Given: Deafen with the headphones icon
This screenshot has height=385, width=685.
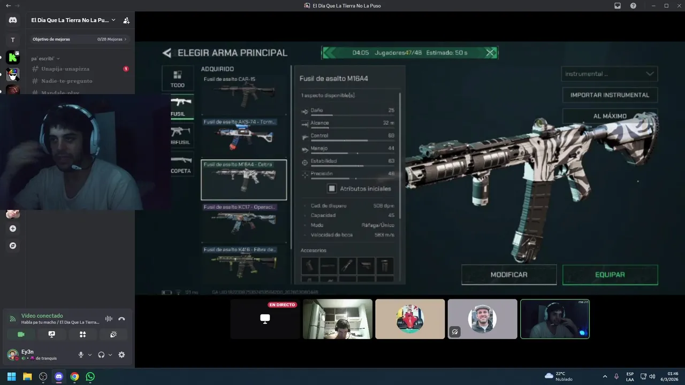Looking at the screenshot, I should (101, 355).
